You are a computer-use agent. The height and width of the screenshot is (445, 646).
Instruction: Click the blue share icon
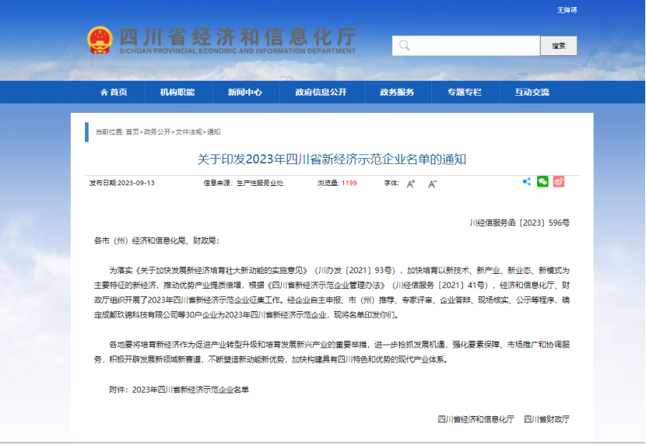(x=527, y=182)
